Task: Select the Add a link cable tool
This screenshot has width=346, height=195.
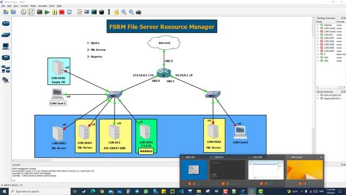Action: coord(6,80)
